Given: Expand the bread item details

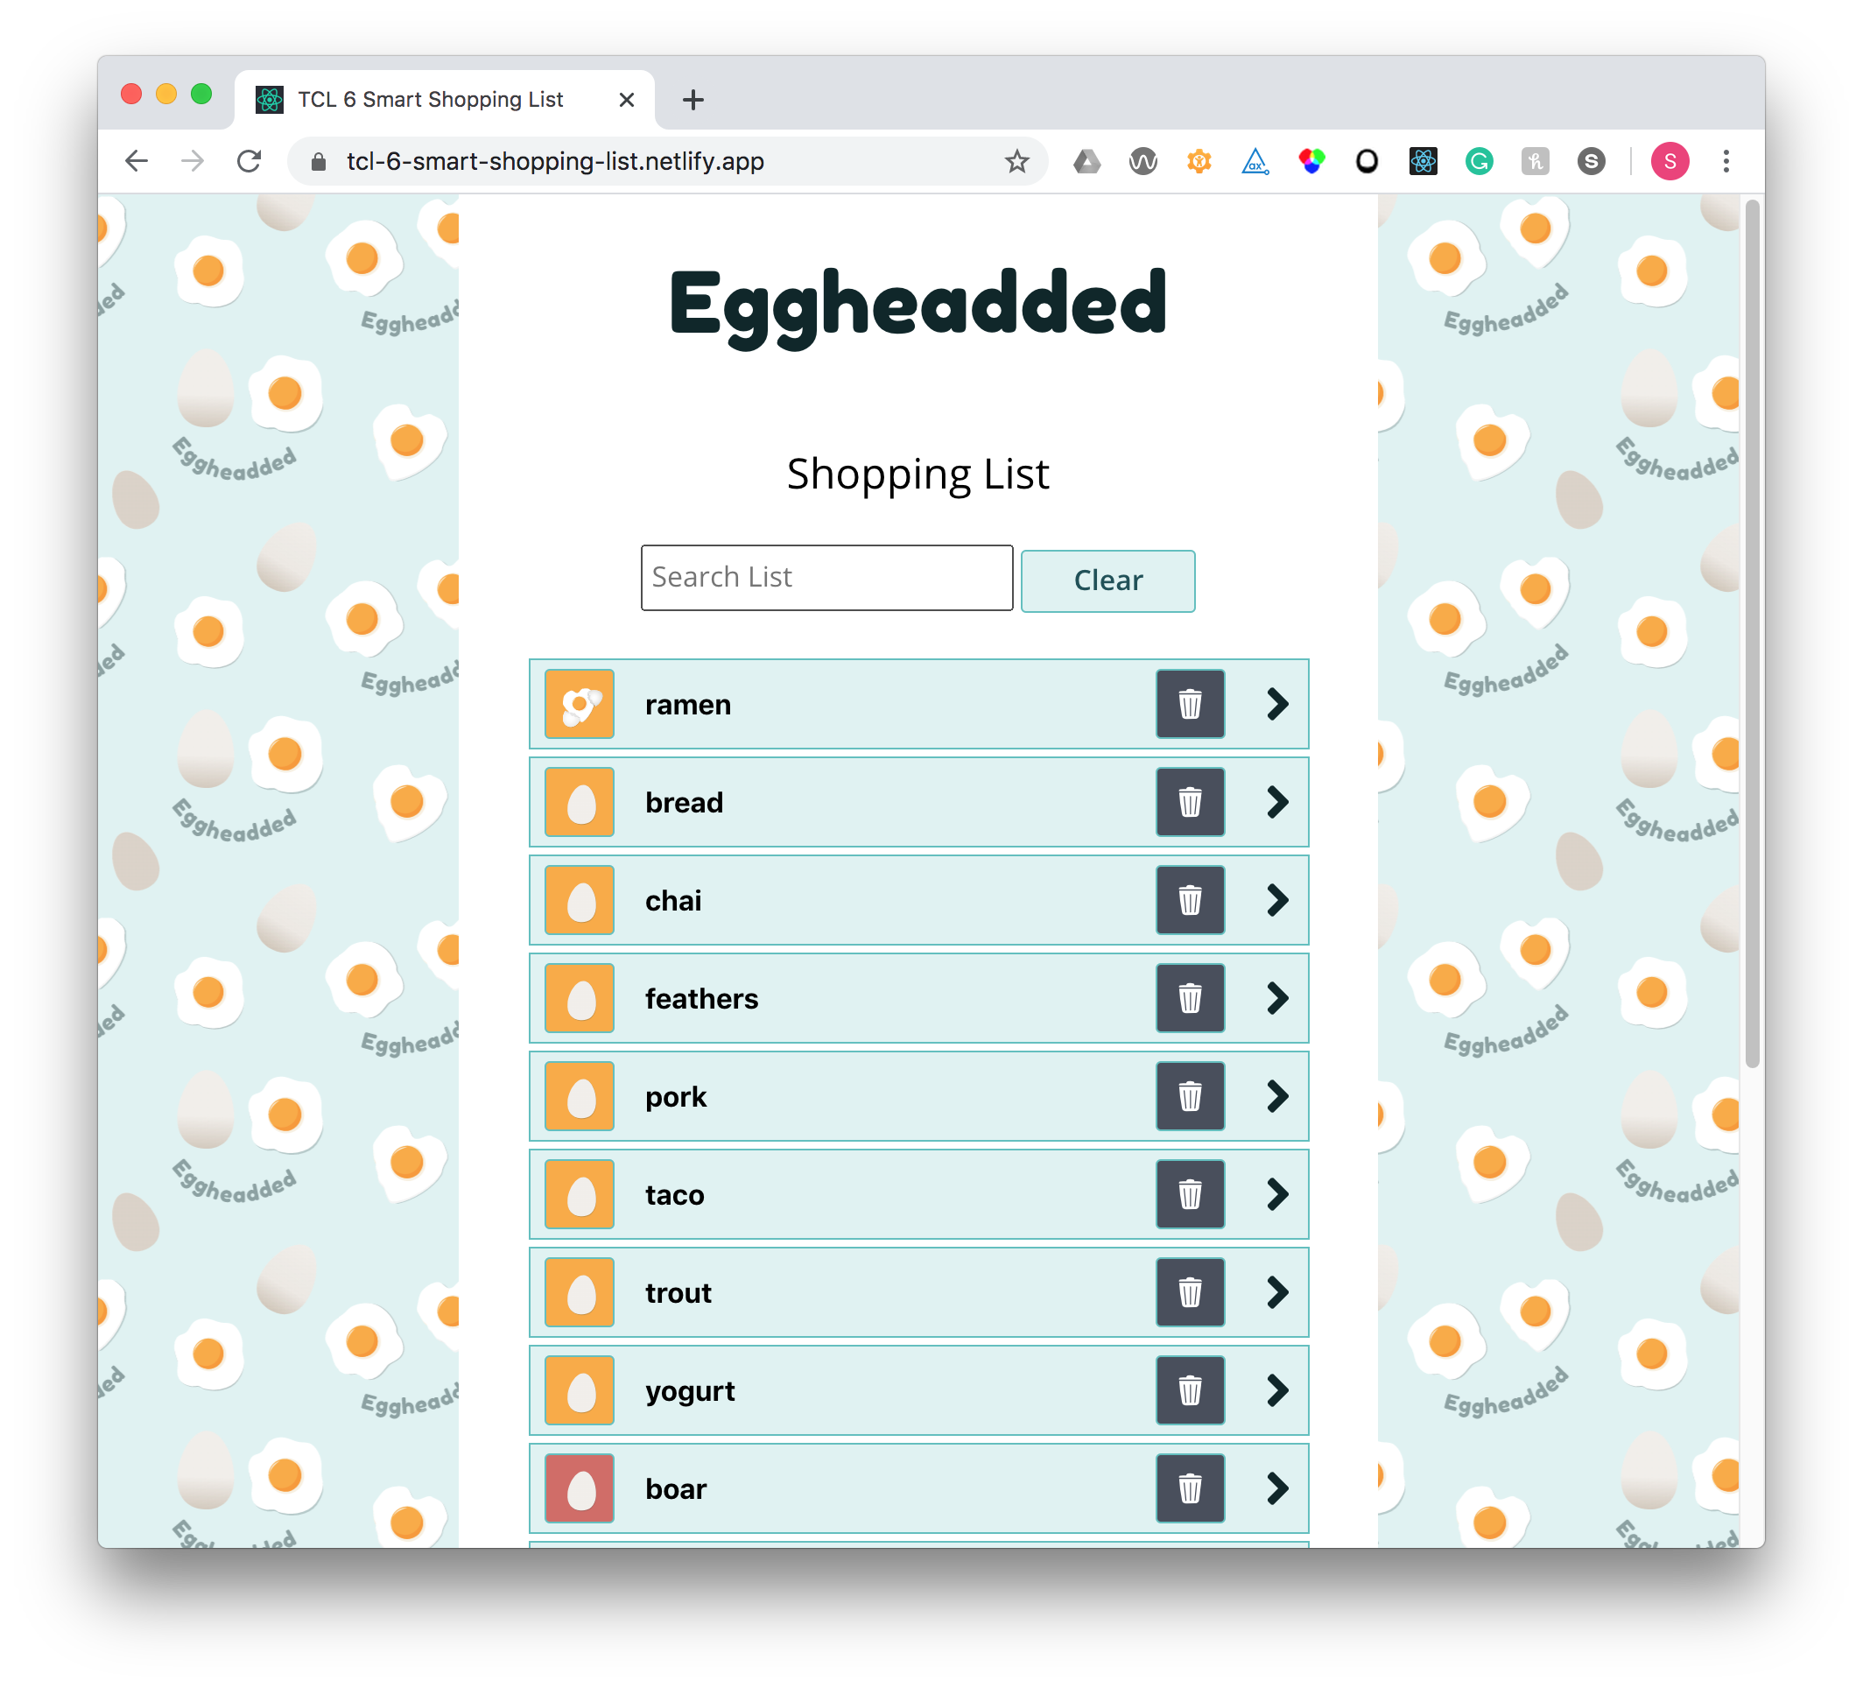Looking at the screenshot, I should pos(1279,802).
